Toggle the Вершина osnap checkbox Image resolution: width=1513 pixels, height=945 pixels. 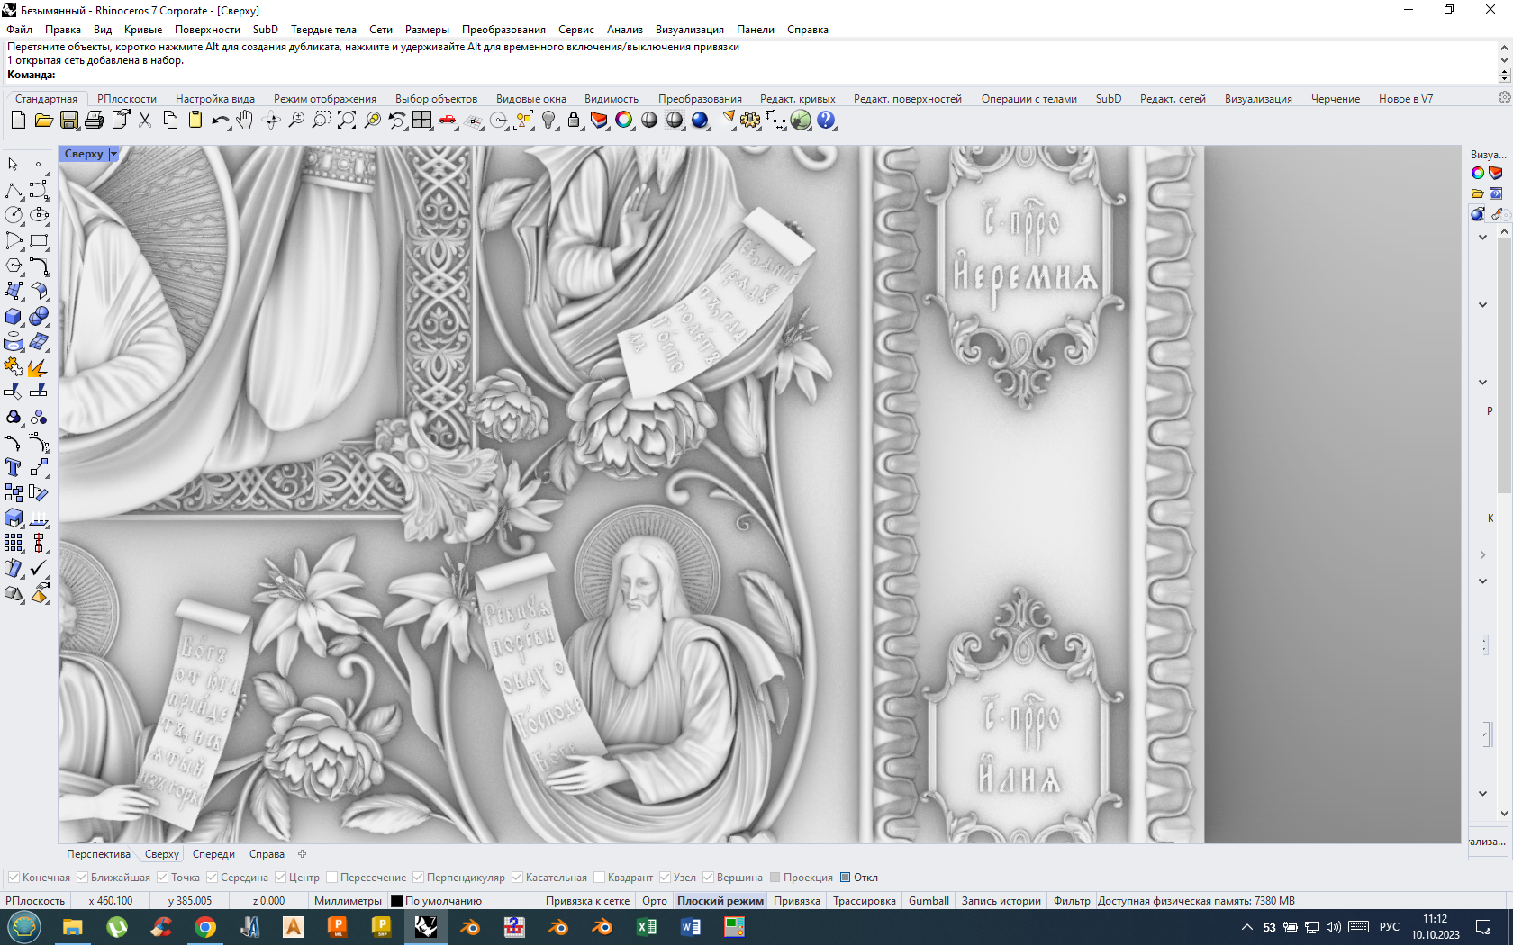pyautogui.click(x=708, y=877)
